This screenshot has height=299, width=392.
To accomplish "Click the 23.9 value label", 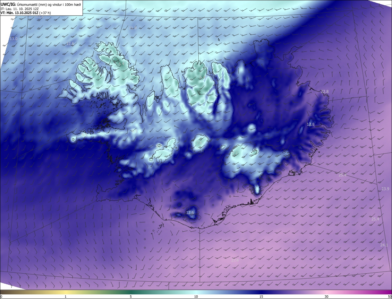I will pos(385,189).
